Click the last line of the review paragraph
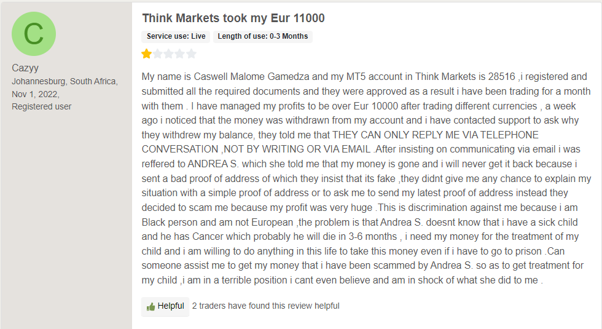 342,280
